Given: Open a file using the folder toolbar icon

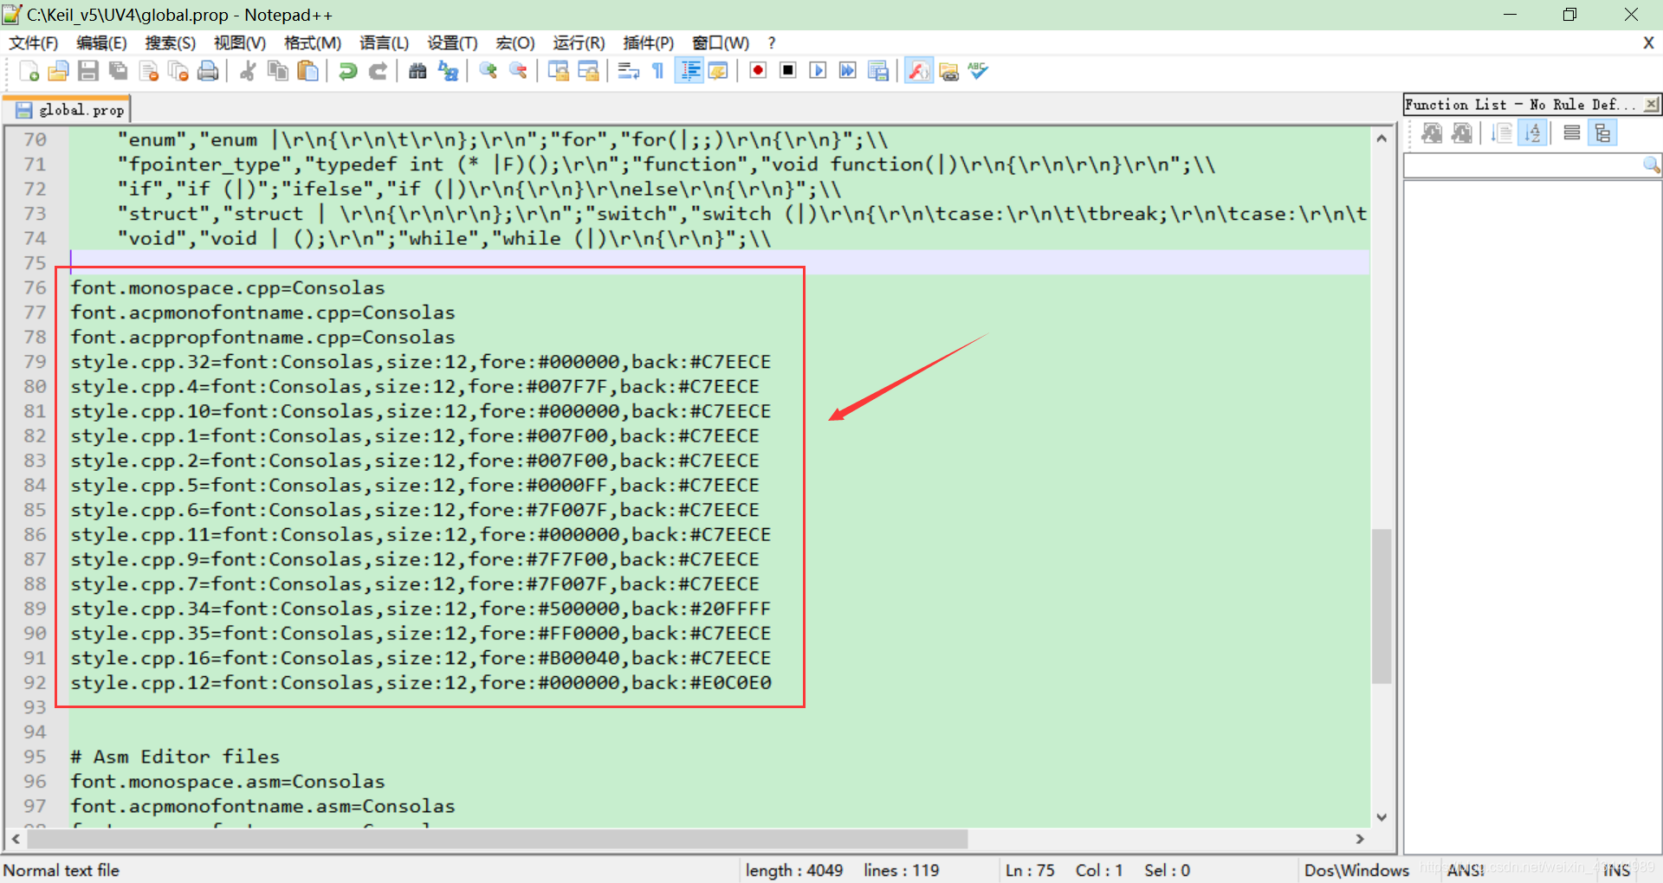Looking at the screenshot, I should coord(58,72).
